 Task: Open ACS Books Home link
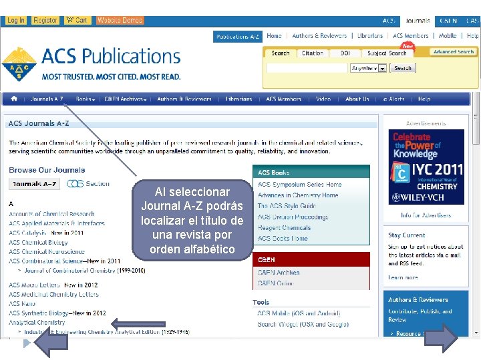coord(283,238)
